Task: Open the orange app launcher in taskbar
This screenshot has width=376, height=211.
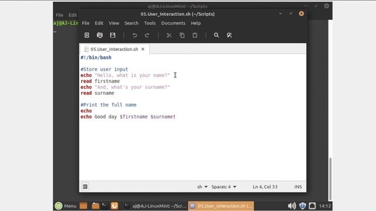Action: (x=115, y=206)
